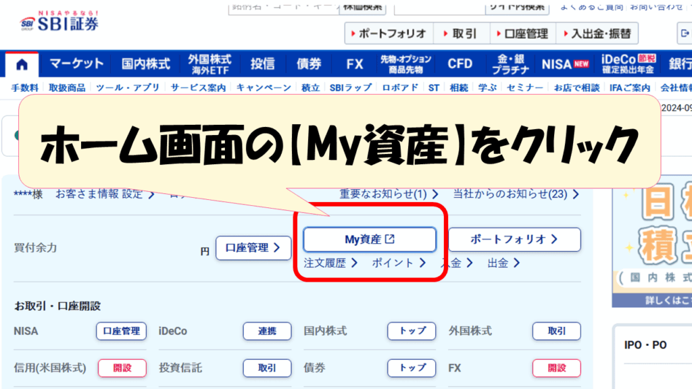692x389 pixels.
Task: Click the NISA 口座管理 button
Action: pyautogui.click(x=121, y=331)
